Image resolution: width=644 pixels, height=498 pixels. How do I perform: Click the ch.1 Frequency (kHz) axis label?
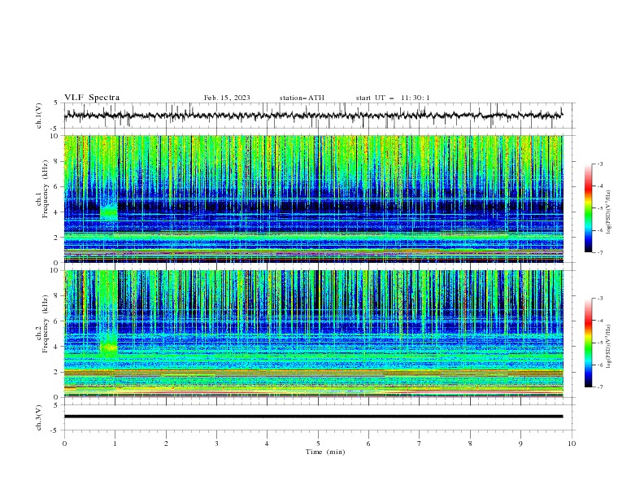click(x=42, y=187)
